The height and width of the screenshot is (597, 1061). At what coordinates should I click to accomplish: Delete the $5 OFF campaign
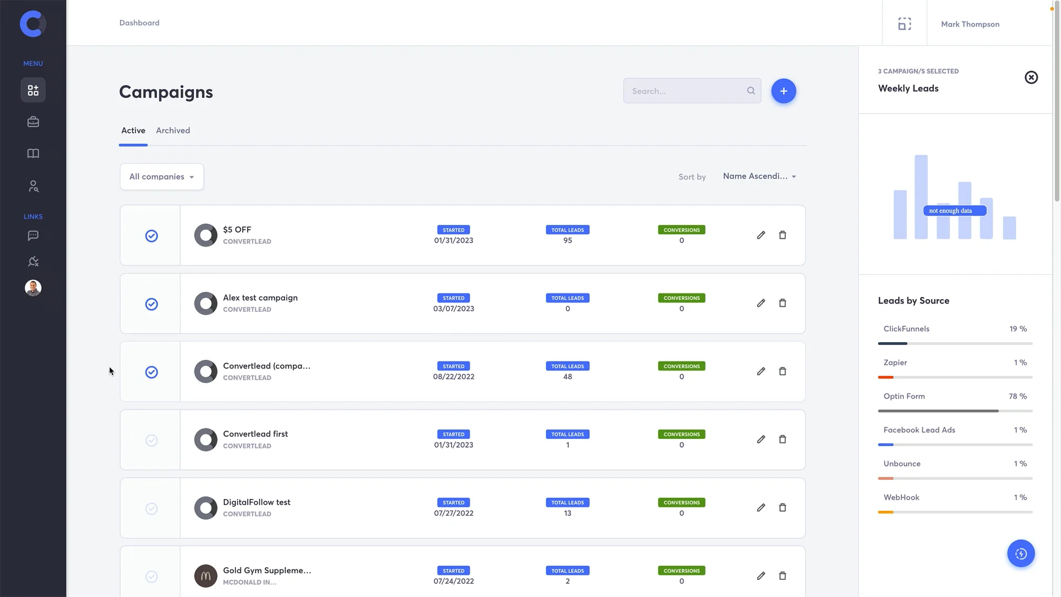[782, 235]
